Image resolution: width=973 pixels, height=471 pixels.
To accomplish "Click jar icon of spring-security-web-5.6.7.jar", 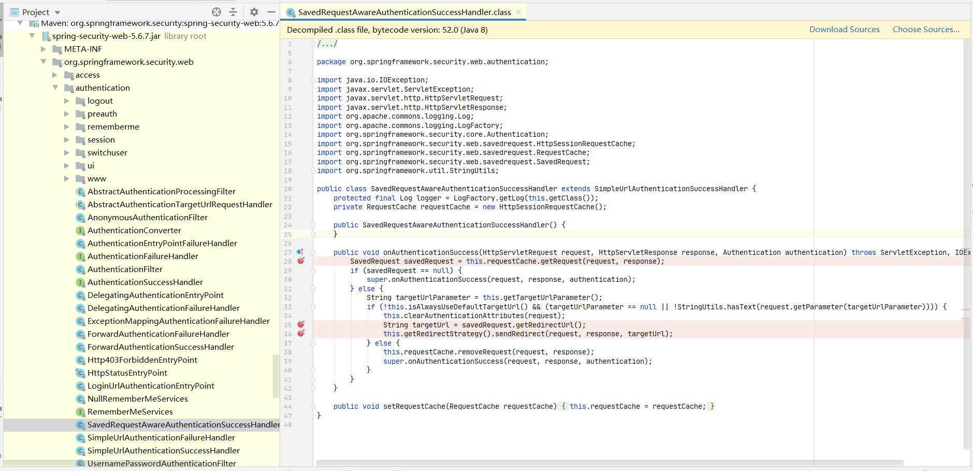I will tap(46, 36).
